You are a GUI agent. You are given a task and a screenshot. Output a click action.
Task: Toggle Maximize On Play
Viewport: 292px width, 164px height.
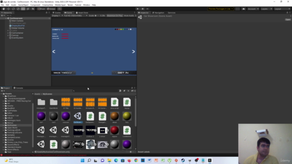[115, 15]
